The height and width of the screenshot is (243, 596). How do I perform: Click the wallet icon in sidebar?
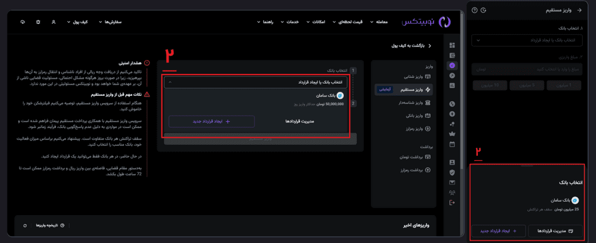click(452, 56)
